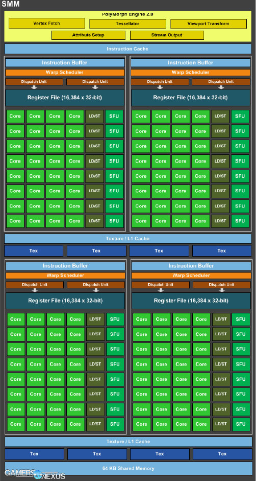
Task: Select the Attribute Setup block
Action: coord(88,35)
